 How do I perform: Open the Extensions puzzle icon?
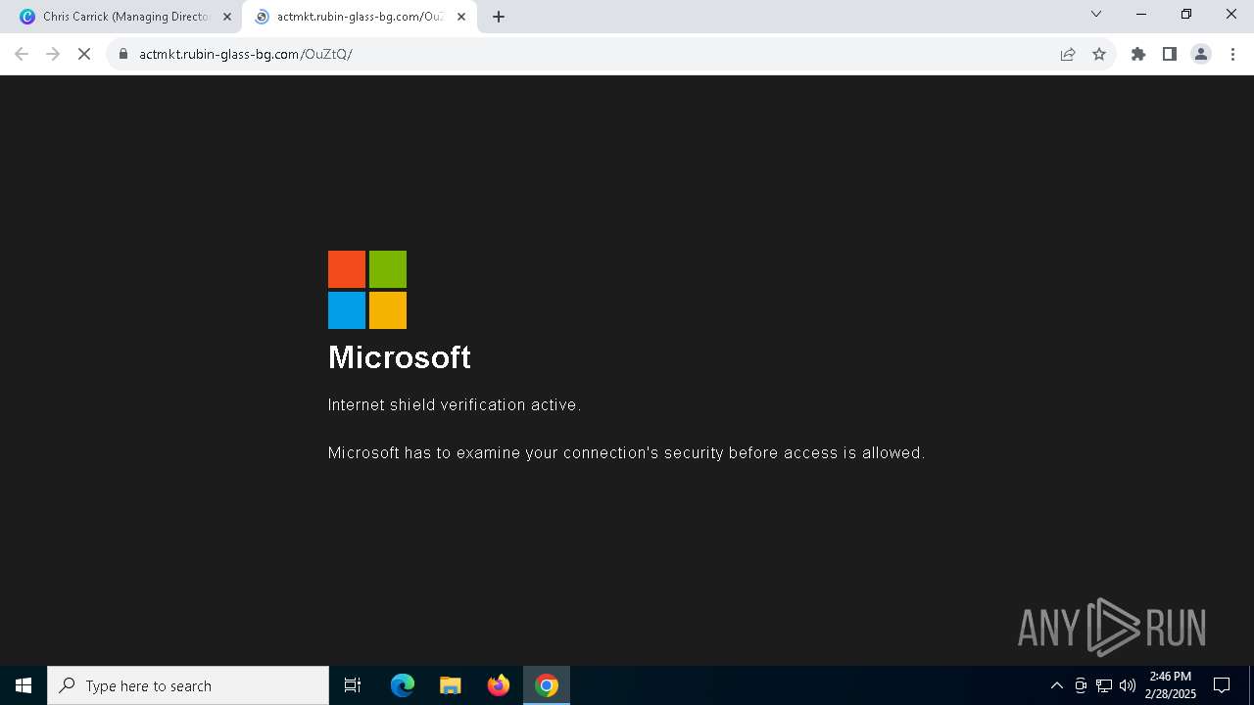[x=1138, y=54]
